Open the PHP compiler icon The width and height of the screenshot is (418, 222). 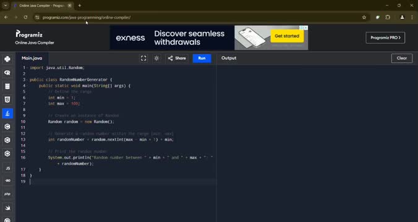7,194
